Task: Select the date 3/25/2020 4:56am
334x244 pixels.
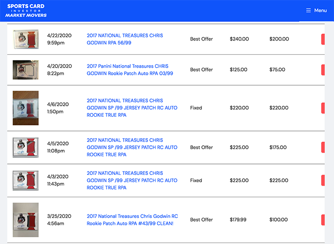Action: (x=59, y=220)
